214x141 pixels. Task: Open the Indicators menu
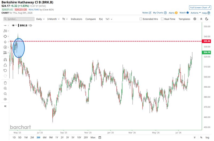coord(77,19)
